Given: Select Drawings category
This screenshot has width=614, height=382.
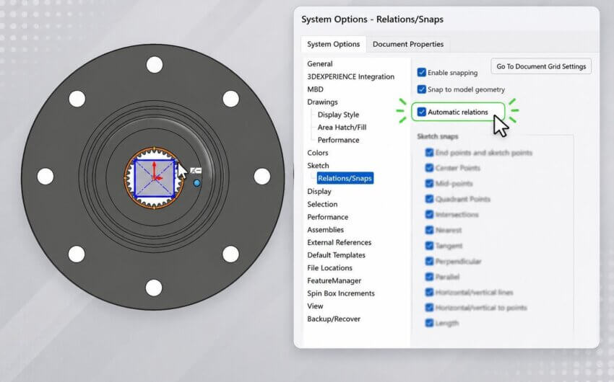Looking at the screenshot, I should [322, 102].
